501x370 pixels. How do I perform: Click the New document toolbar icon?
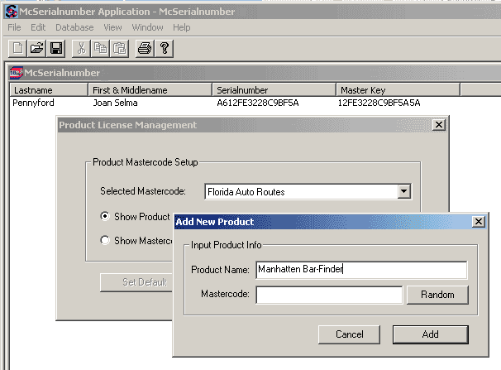tap(17, 49)
